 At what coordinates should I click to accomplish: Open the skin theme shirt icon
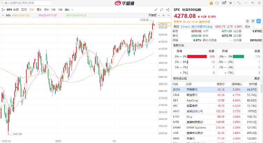pos(231,3)
